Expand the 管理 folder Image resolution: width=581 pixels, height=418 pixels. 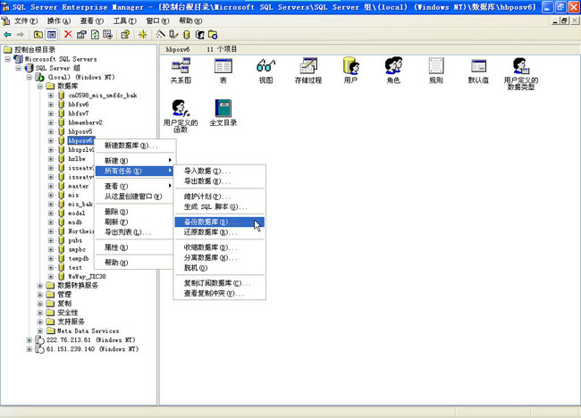click(x=40, y=295)
